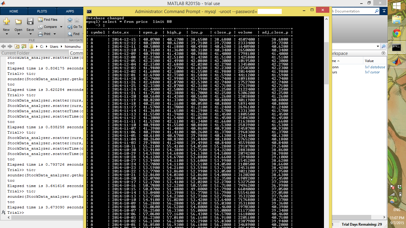Click the Go To button label

click(x=78, y=27)
